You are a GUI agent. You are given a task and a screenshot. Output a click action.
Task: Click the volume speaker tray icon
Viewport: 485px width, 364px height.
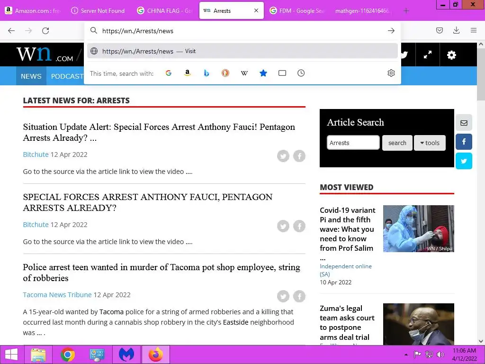tap(440, 355)
